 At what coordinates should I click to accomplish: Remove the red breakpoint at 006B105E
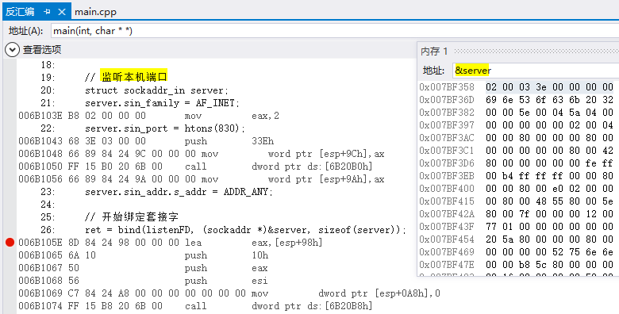click(x=10, y=242)
